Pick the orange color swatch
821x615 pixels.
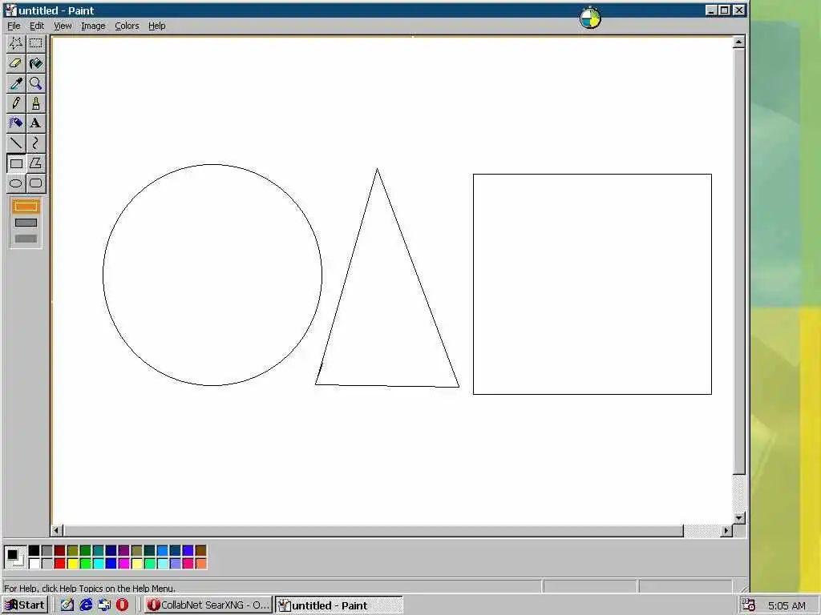[200, 563]
